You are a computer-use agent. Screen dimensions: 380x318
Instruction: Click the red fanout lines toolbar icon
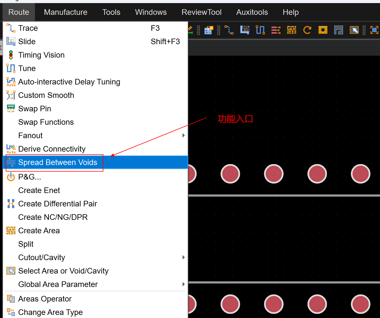click(276, 30)
